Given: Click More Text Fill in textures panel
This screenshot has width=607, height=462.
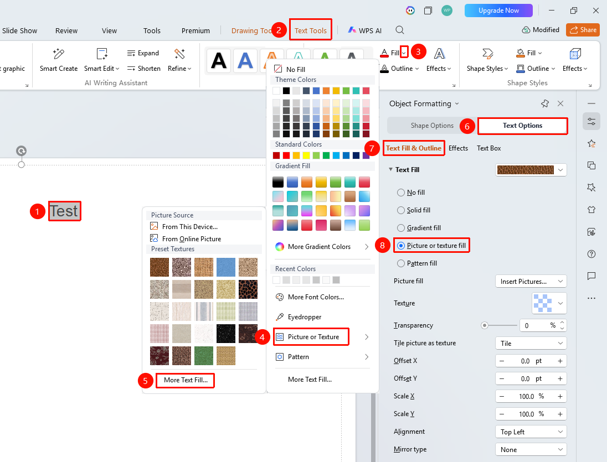Looking at the screenshot, I should (x=186, y=381).
